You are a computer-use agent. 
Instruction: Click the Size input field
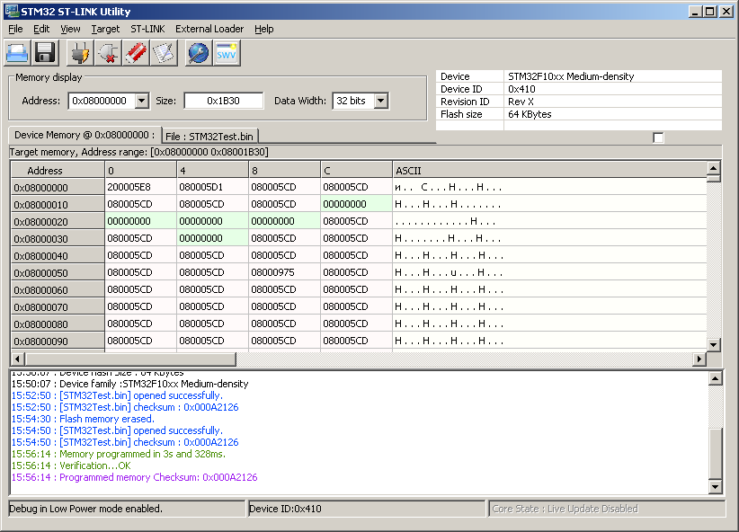pyautogui.click(x=224, y=101)
